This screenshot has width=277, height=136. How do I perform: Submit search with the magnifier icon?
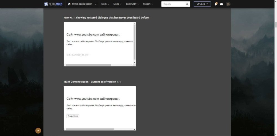(x=187, y=4)
